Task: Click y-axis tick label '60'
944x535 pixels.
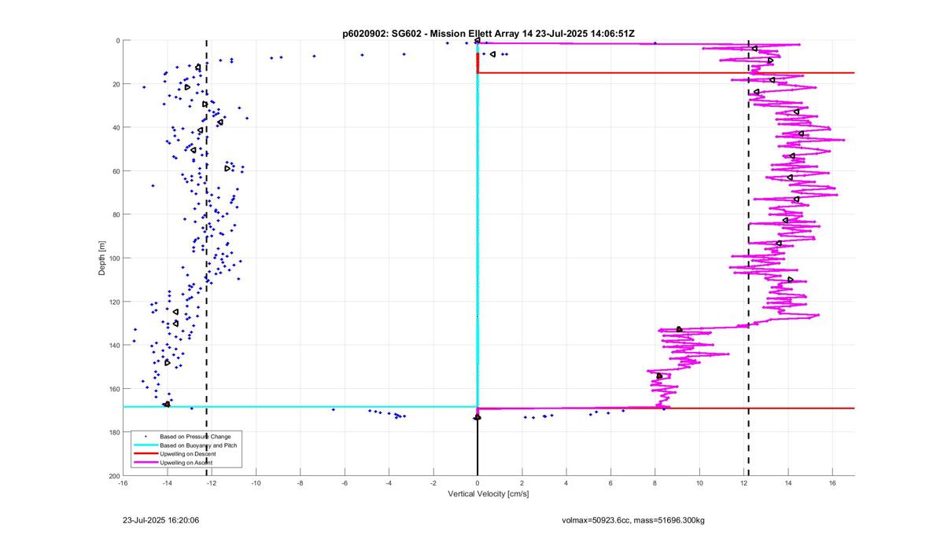Action: [116, 171]
